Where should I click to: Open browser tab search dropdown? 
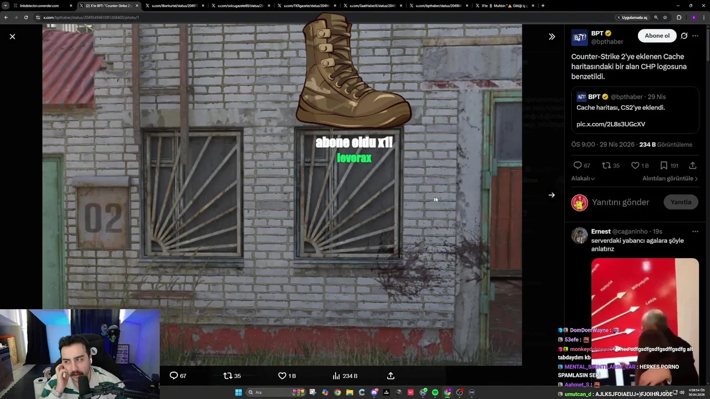(6, 6)
